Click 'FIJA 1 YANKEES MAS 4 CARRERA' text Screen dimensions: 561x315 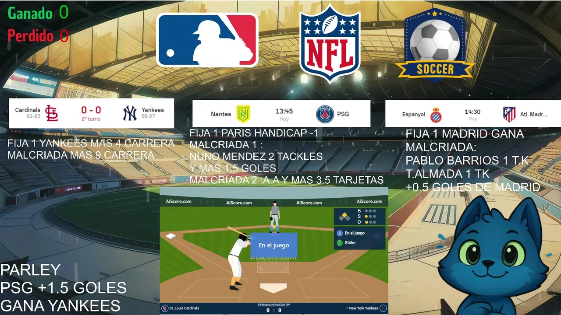click(91, 143)
